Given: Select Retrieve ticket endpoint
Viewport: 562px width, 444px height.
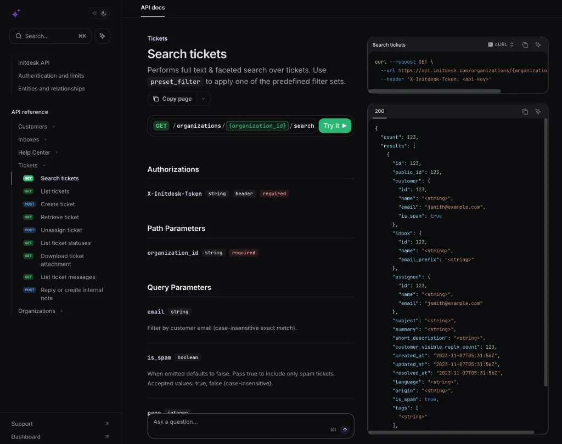Looking at the screenshot, I should (x=60, y=217).
